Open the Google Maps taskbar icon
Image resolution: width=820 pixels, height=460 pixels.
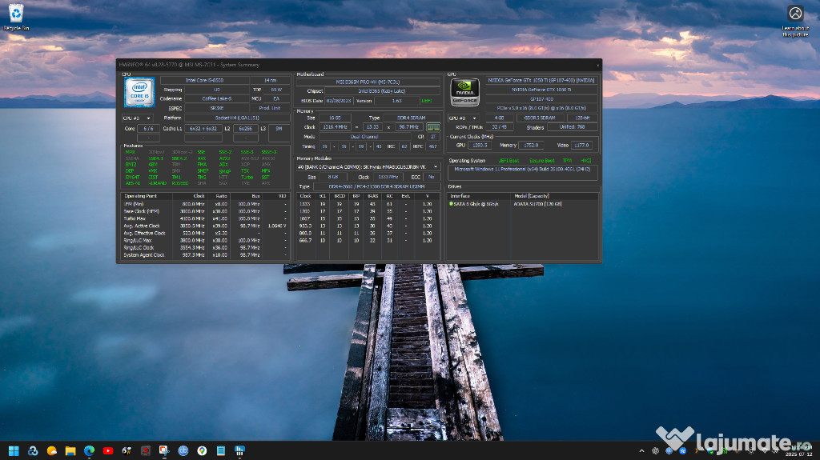click(x=202, y=450)
